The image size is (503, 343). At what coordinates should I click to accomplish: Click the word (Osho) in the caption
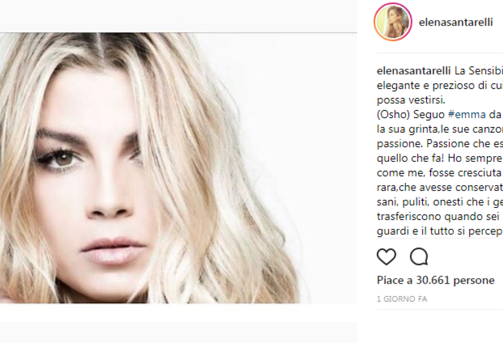pyautogui.click(x=393, y=115)
